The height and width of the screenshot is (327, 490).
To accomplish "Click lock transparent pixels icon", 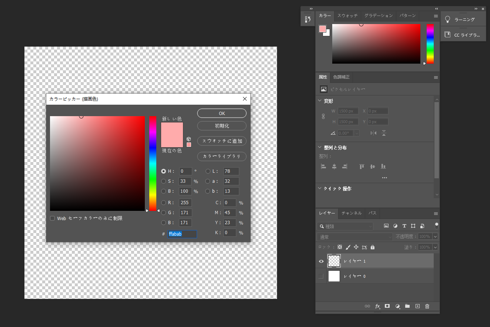I will coord(340,247).
